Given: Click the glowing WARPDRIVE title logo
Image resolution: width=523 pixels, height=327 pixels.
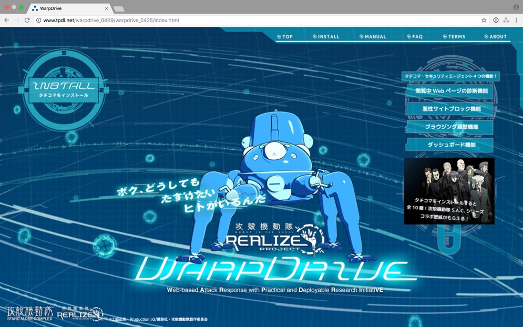Looking at the screenshot, I should point(276,269).
